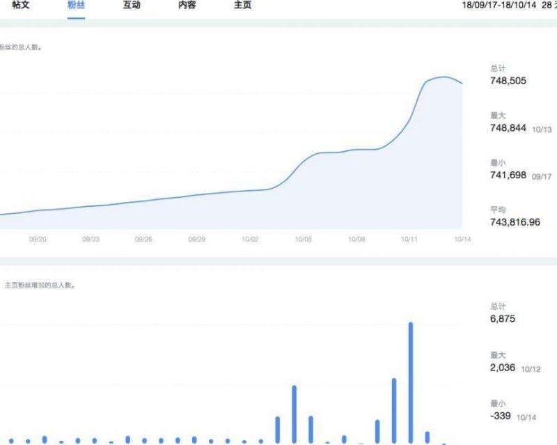The image size is (557, 445).
Task: Go to the 内容 tab
Action: pyautogui.click(x=187, y=5)
